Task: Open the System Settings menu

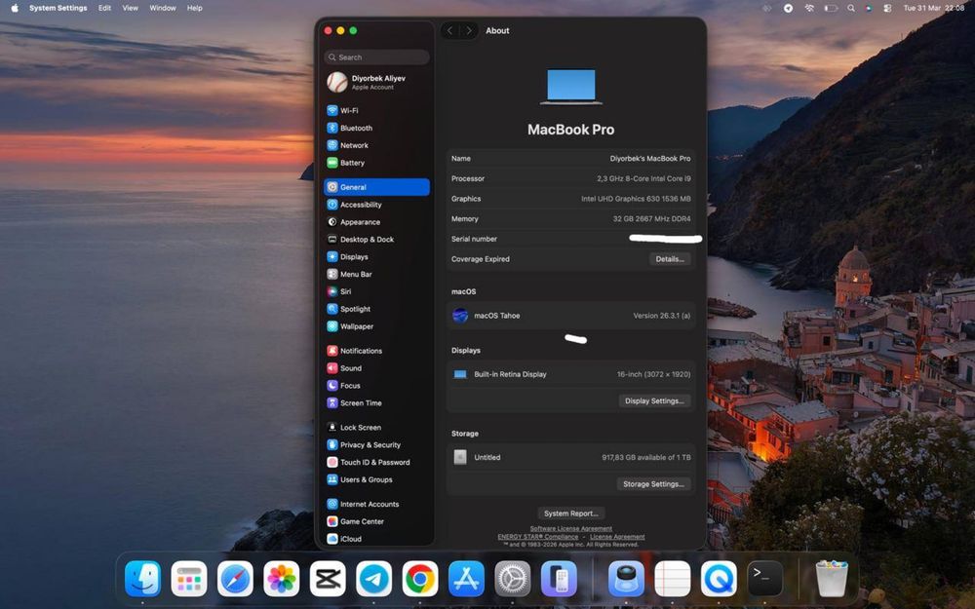Action: coord(58,8)
